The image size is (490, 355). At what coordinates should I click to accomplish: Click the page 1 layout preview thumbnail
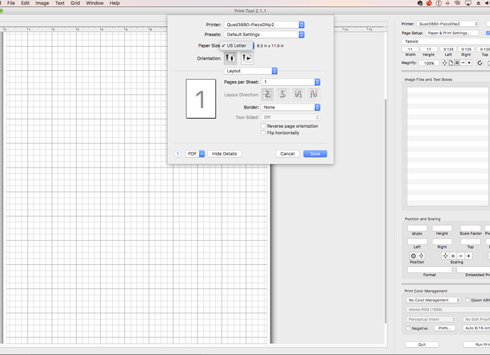point(201,99)
